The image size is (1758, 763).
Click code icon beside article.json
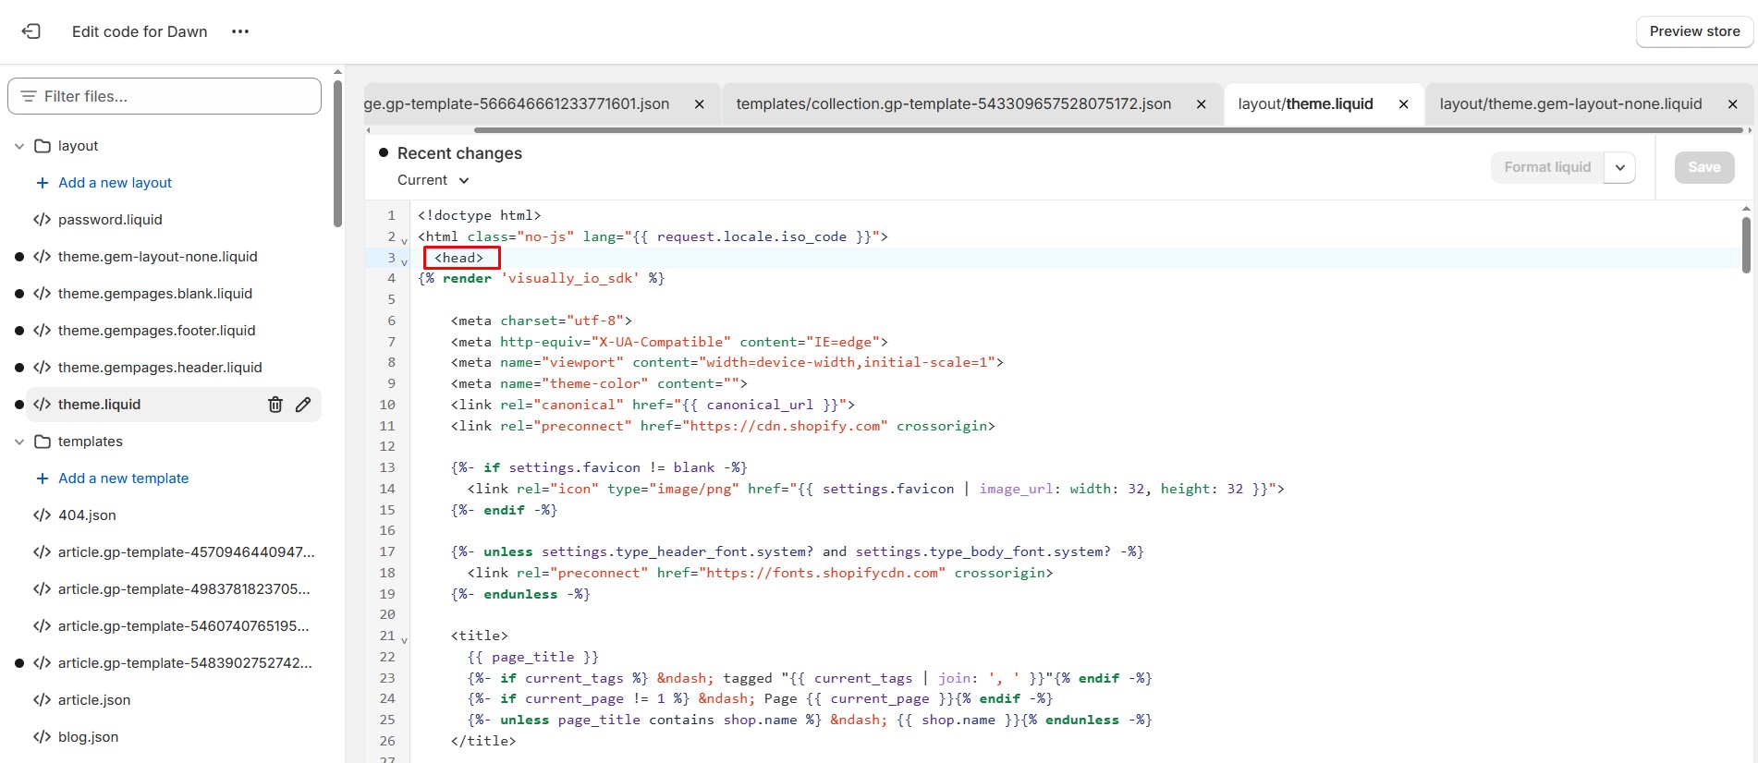point(42,700)
